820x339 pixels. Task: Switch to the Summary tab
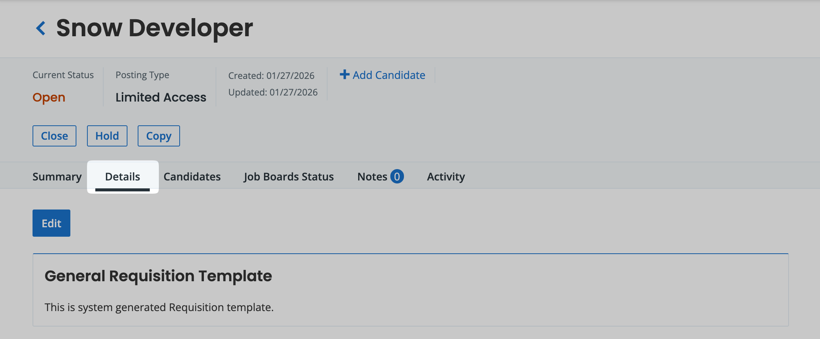click(57, 177)
